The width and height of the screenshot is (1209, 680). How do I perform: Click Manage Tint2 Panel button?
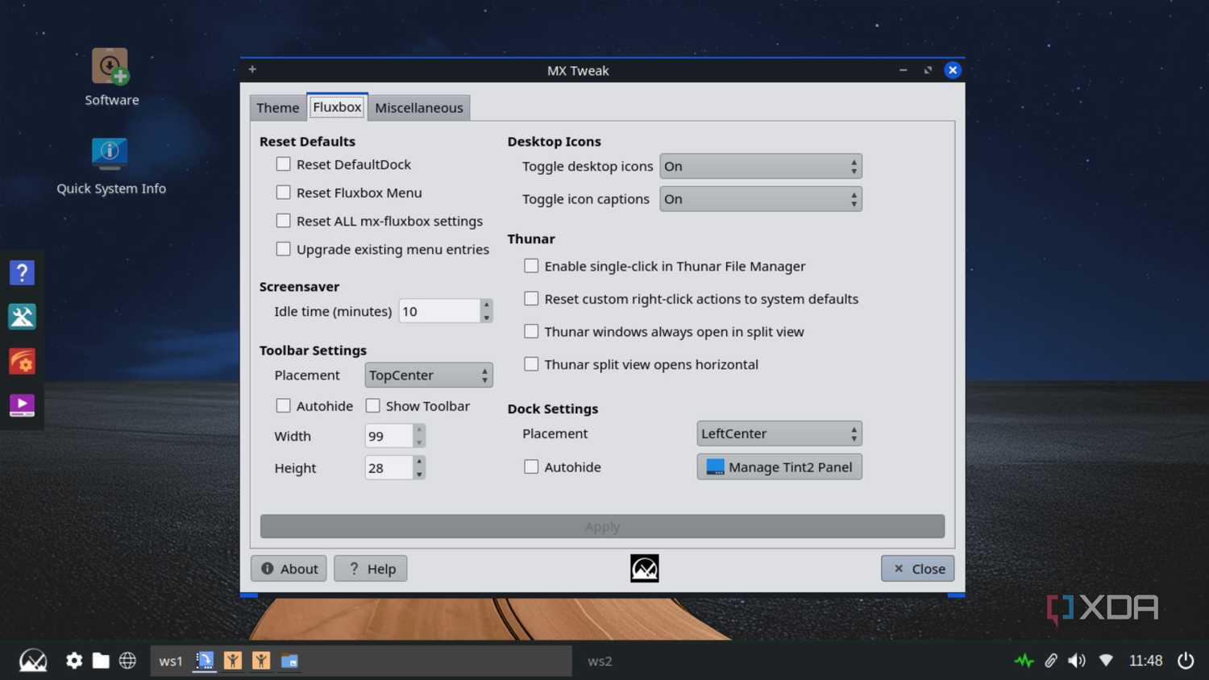779,466
